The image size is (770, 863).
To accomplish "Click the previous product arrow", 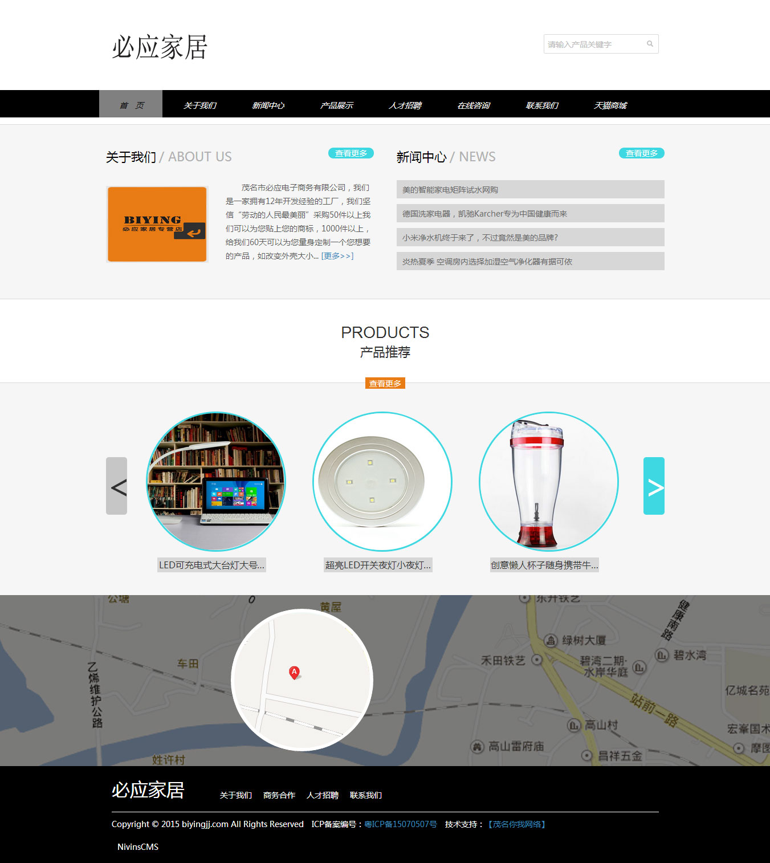I will click(117, 486).
